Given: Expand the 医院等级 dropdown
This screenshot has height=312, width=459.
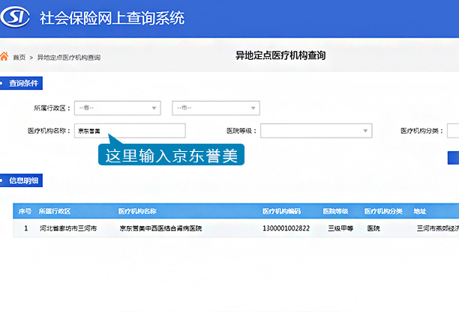Looking at the screenshot, I should pos(316,131).
